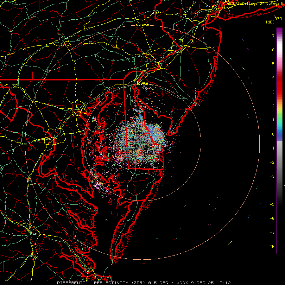Click "(ZDR)" in the bottom caption

coord(139,283)
